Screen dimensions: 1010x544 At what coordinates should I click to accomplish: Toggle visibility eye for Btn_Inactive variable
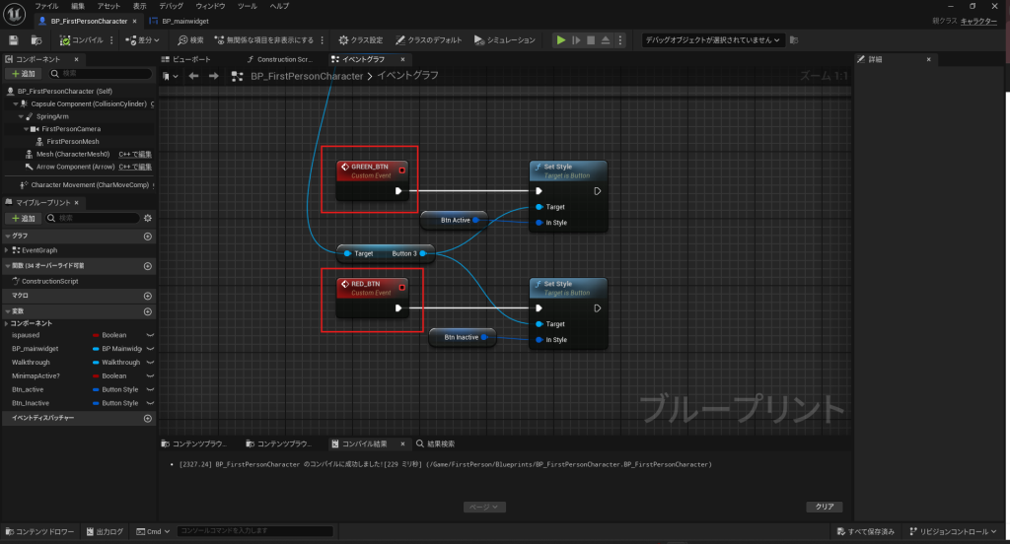click(x=151, y=403)
